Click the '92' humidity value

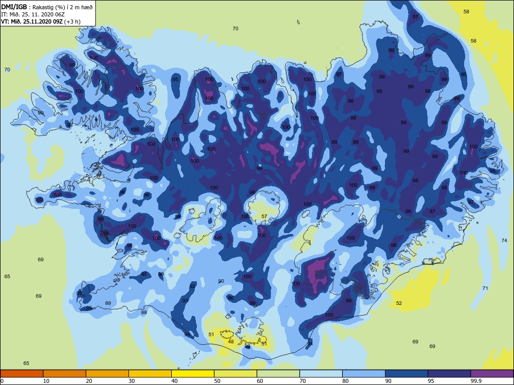click(192, 286)
